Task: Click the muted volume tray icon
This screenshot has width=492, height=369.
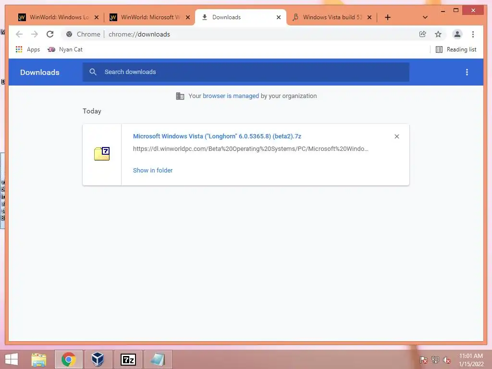Action: click(x=447, y=359)
